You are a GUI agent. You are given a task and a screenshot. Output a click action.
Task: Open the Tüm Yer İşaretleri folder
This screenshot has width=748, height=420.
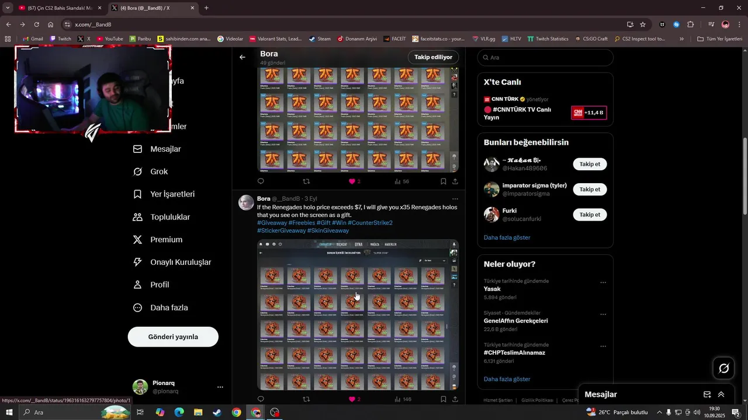tap(719, 39)
